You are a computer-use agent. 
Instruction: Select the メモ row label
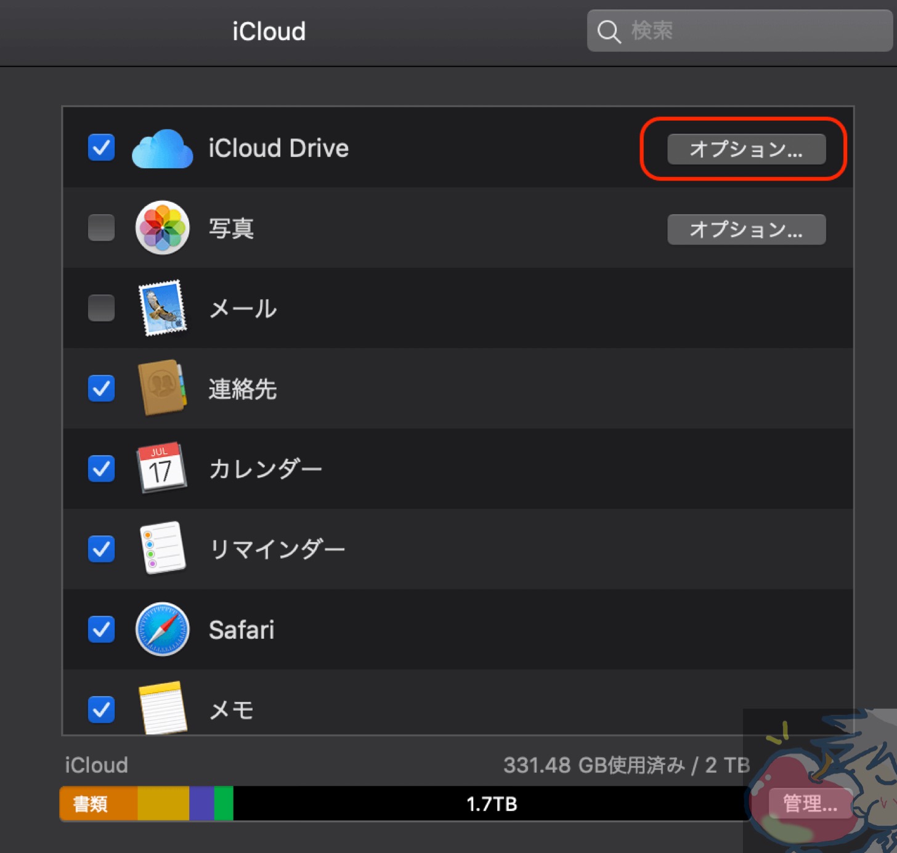pos(231,710)
